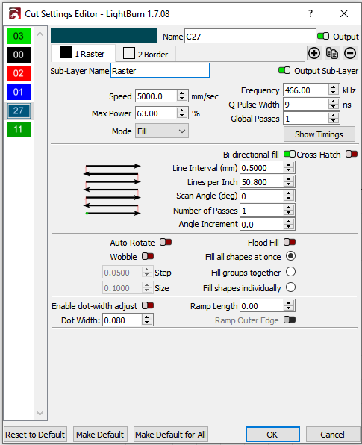
Task: Select layer 03 green swatch
Action: (19, 36)
